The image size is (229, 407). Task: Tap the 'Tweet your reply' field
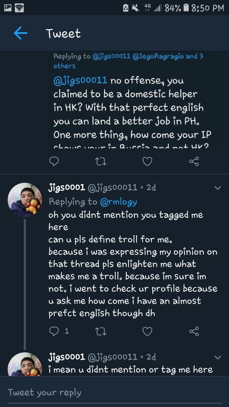114,393
